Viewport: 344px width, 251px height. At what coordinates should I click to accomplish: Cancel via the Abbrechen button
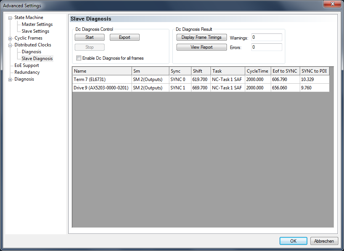pyautogui.click(x=324, y=241)
